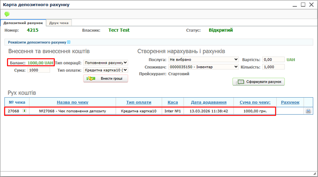
Task: Minimize the deposit account card window
Action: pos(294,5)
